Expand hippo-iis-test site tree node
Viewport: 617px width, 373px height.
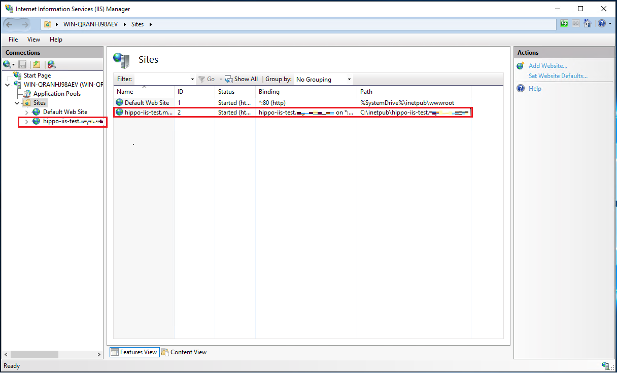coord(26,122)
